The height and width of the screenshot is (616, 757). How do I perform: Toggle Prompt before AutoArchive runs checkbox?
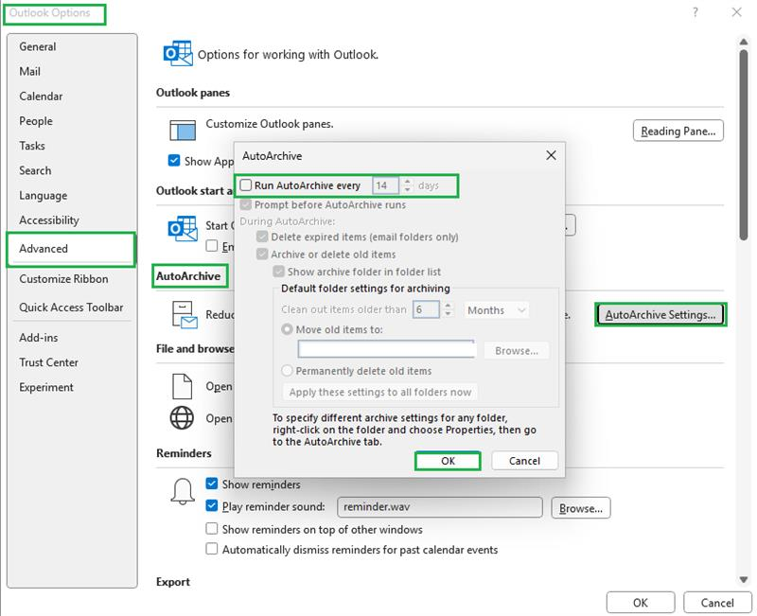click(x=246, y=204)
